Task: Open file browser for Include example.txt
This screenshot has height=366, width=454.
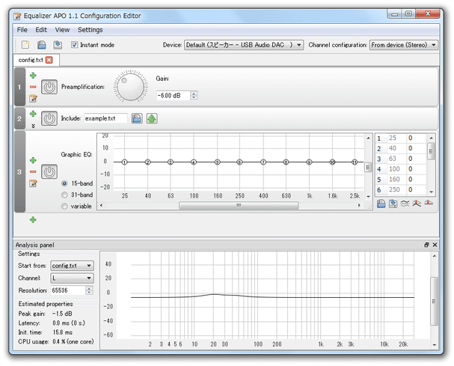Action: [137, 118]
